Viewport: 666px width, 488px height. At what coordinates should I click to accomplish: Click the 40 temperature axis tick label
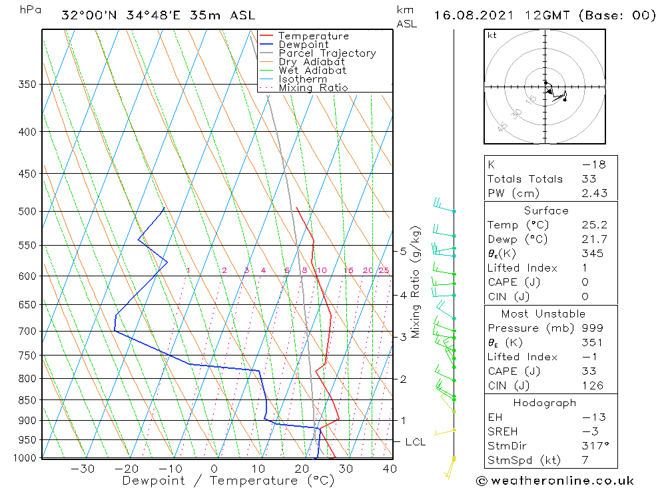point(390,469)
